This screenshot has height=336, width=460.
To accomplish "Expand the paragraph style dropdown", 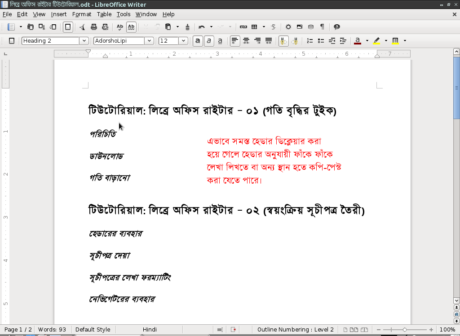I will point(84,41).
